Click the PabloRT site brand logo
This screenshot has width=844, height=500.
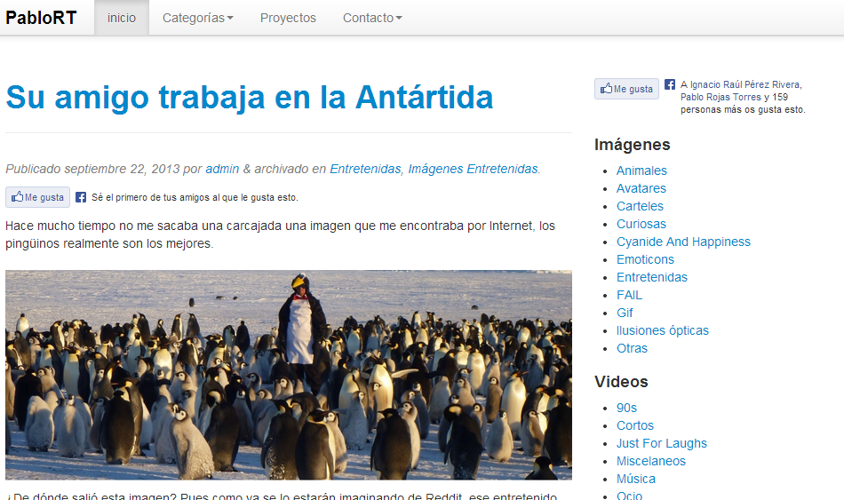(41, 18)
